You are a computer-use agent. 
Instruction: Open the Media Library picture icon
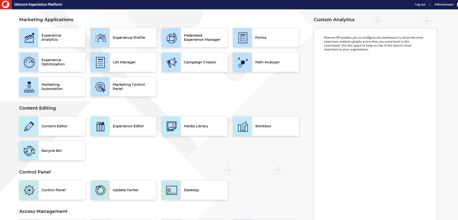[171, 126]
